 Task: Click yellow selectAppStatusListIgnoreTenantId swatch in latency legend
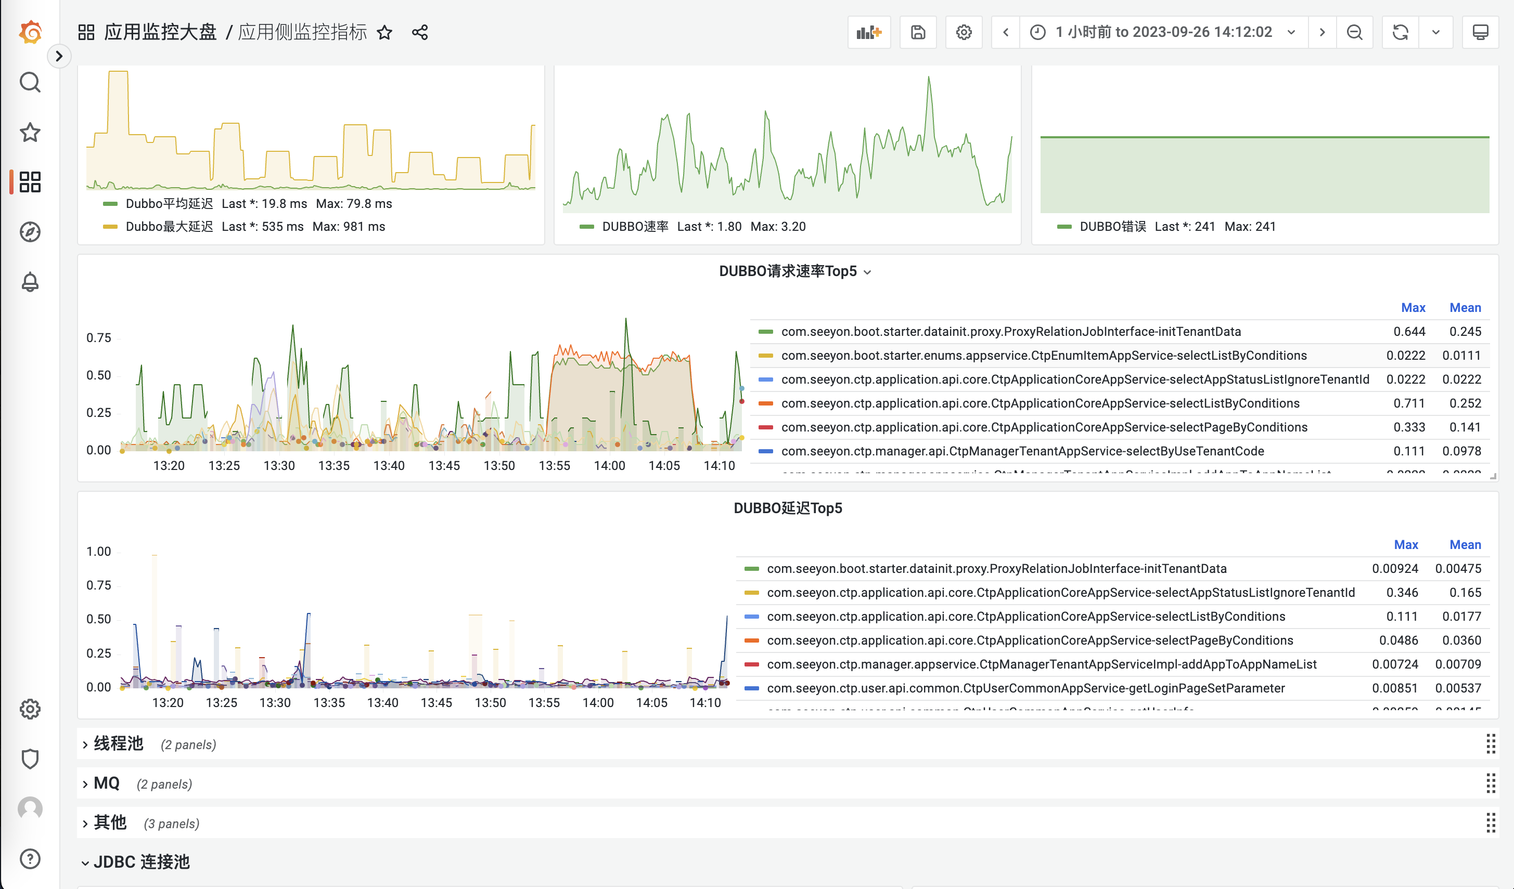point(752,593)
